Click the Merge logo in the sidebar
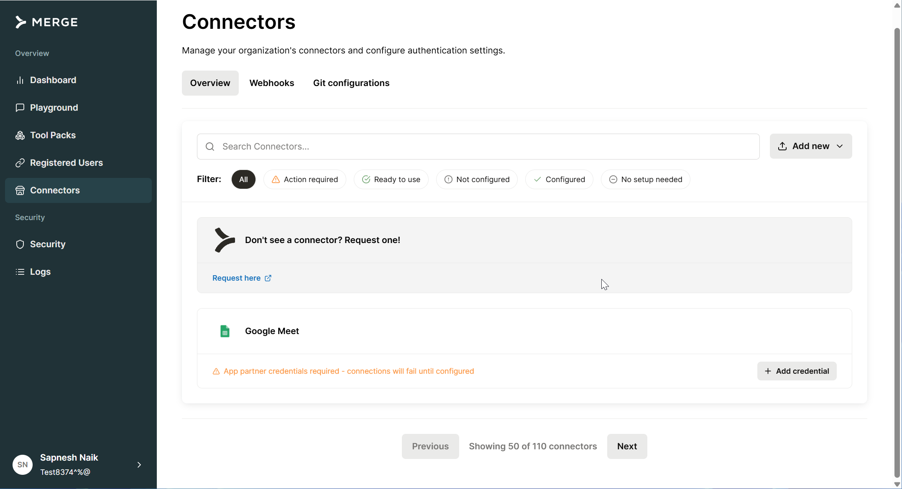902x489 pixels. tap(46, 22)
